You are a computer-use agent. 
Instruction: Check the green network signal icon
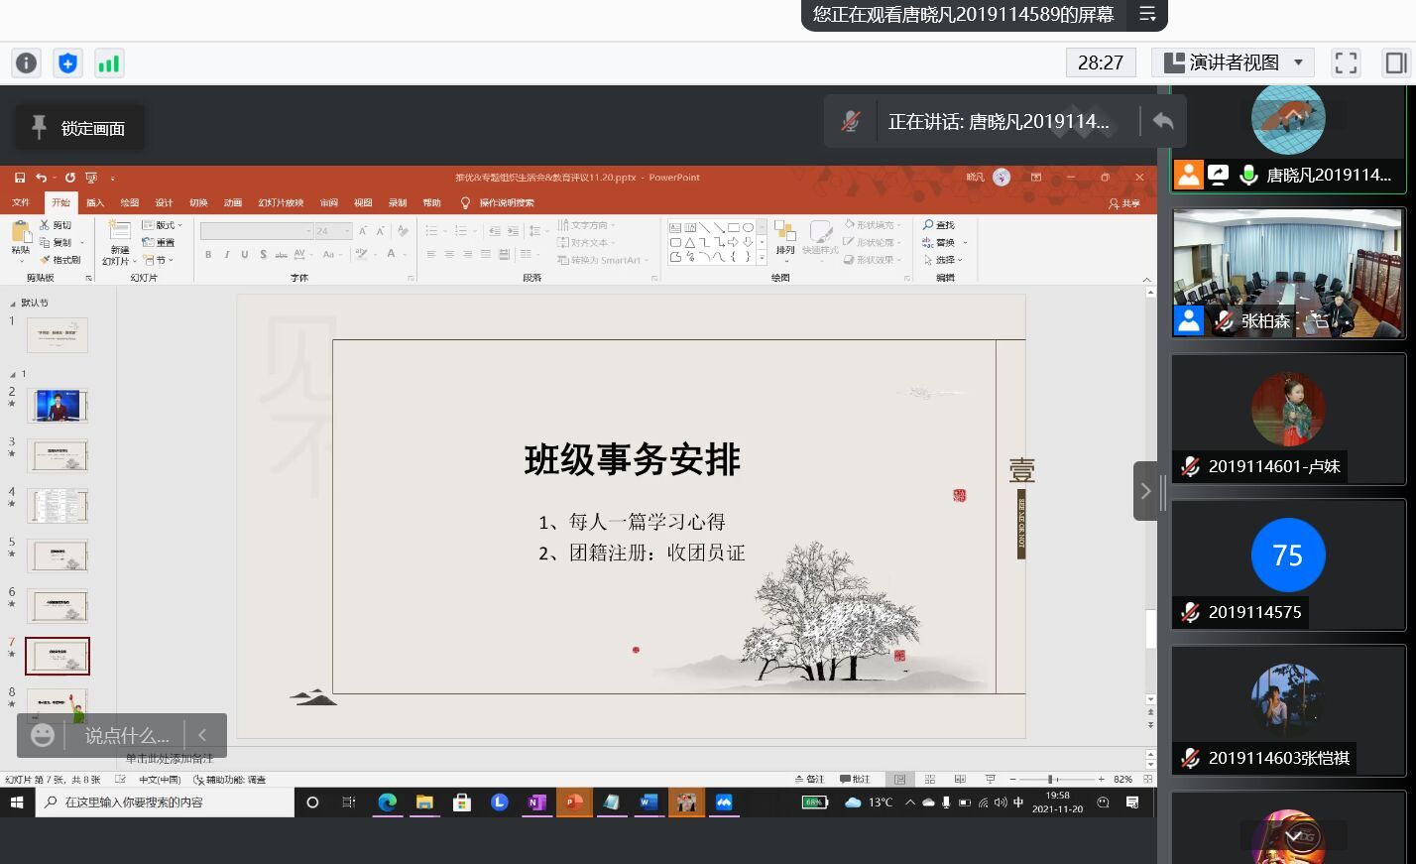point(108,63)
